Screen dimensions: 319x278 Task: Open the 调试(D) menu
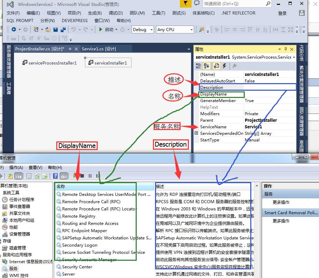click(x=116, y=13)
